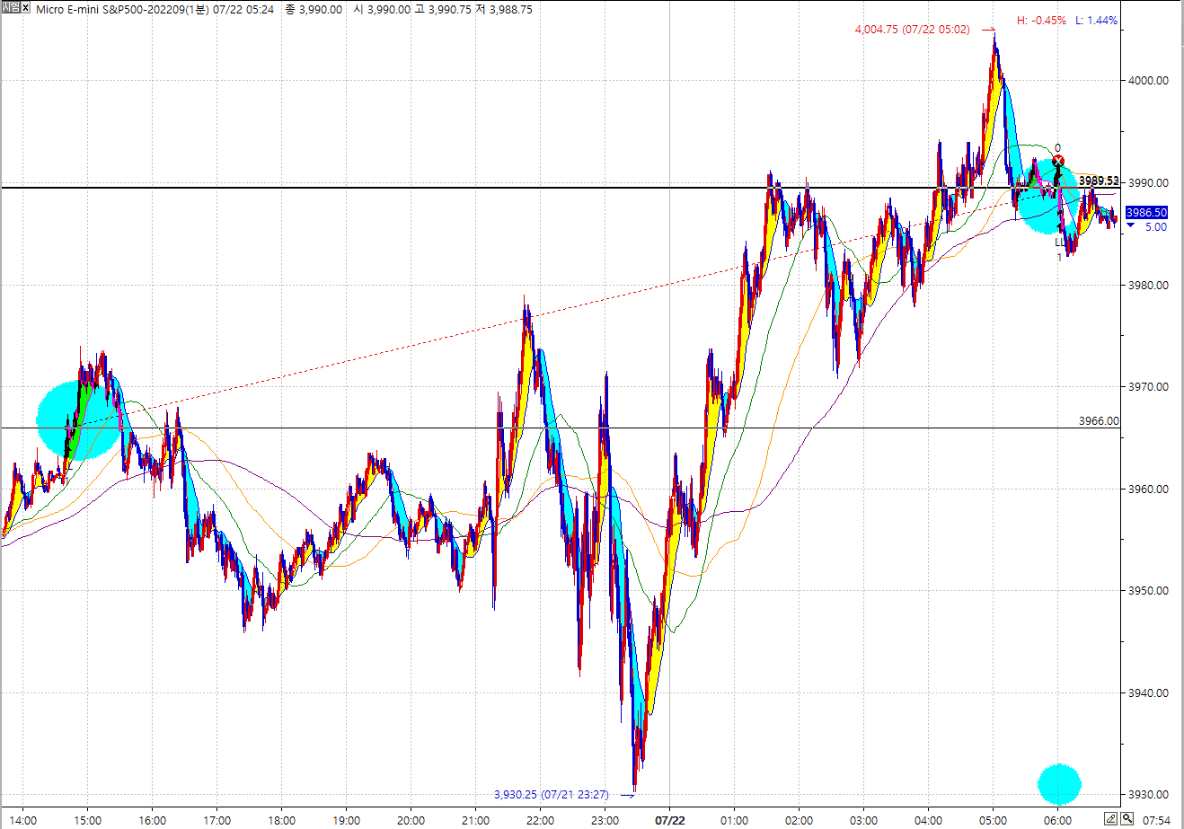Select the 3989.53 horizontal line label
This screenshot has height=829, width=1184.
tap(1099, 181)
